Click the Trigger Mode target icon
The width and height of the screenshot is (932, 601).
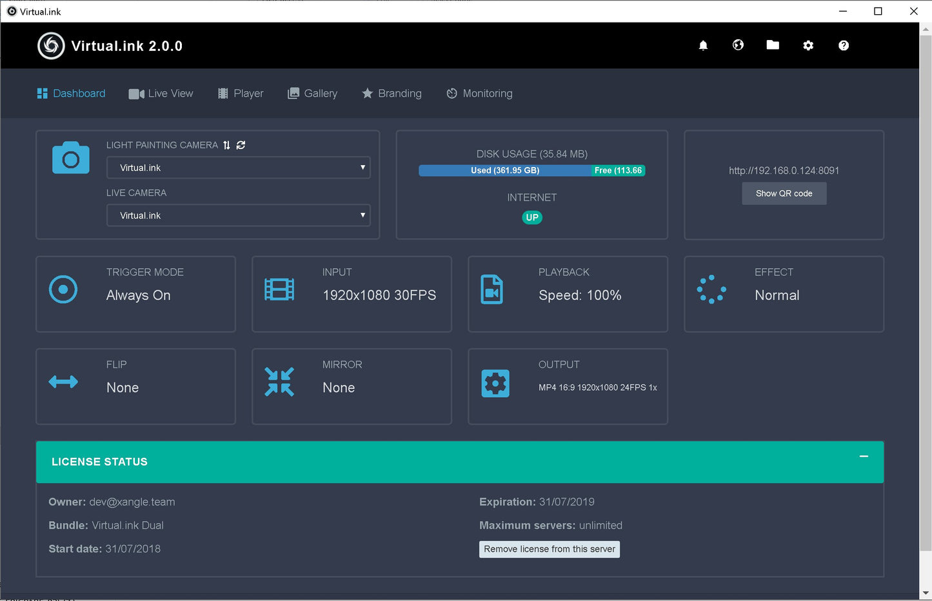tap(63, 290)
